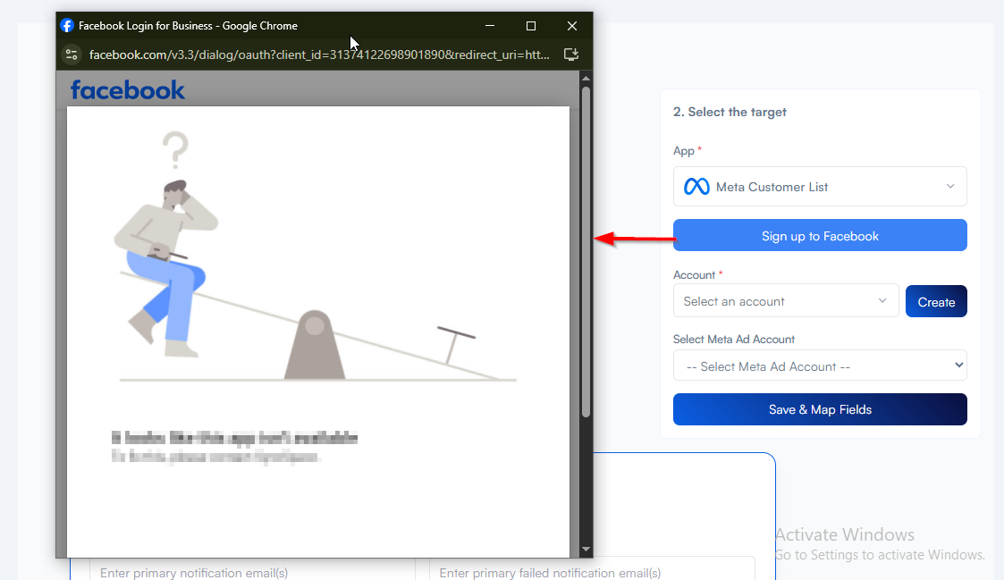Viewport: 1004px width, 580px height.
Task: Click the popup's vertical scrollbar thumb
Action: (x=586, y=250)
